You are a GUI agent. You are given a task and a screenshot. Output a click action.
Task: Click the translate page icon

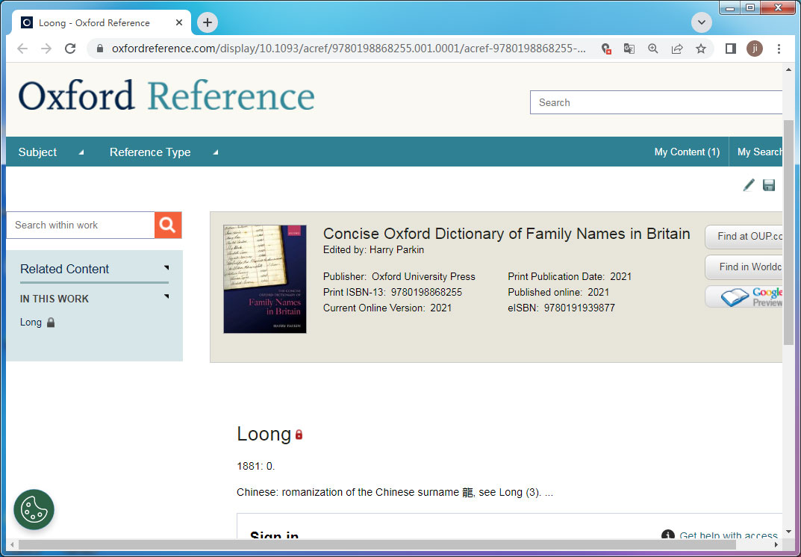point(629,49)
